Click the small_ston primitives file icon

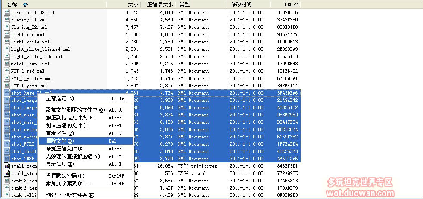(7, 166)
